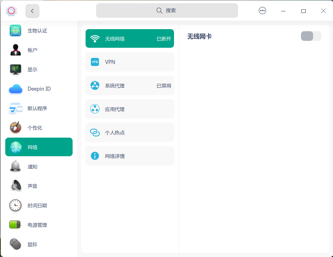Image resolution: width=333 pixels, height=257 pixels.
Task: Select the VPN icon
Action: click(95, 62)
